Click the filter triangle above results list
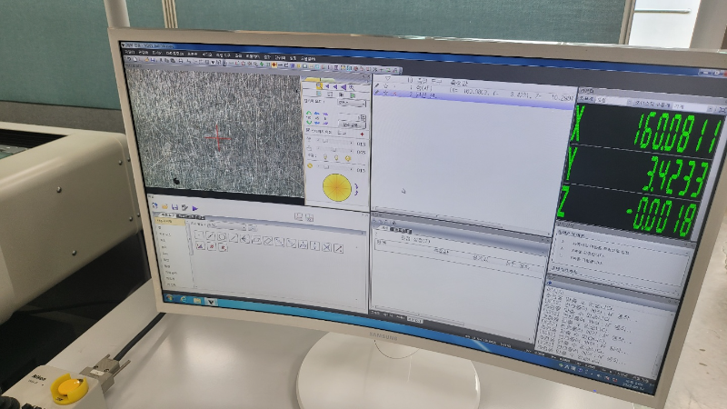The height and width of the screenshot is (409, 727). click(388, 78)
